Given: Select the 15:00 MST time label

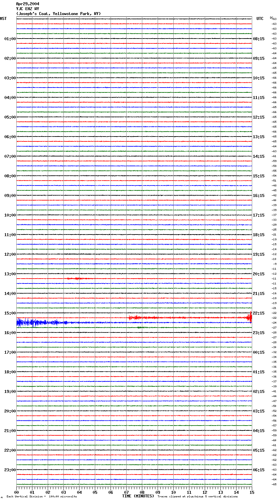Looking at the screenshot, I should point(10,313).
